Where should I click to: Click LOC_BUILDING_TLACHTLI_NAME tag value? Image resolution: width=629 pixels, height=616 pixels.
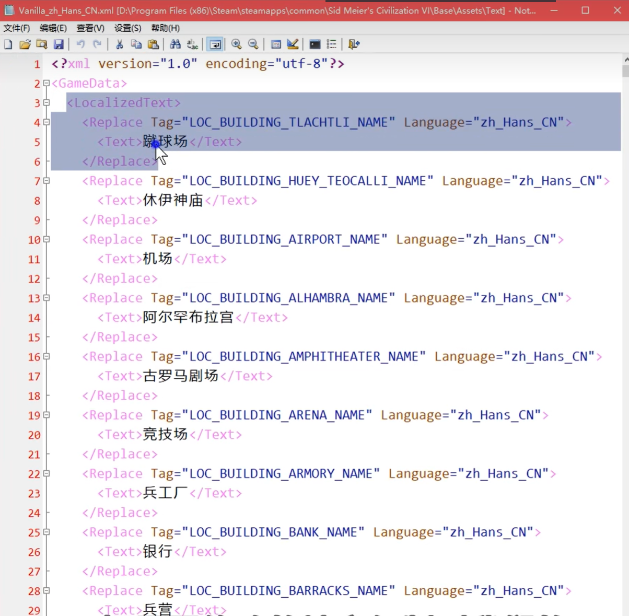(288, 122)
